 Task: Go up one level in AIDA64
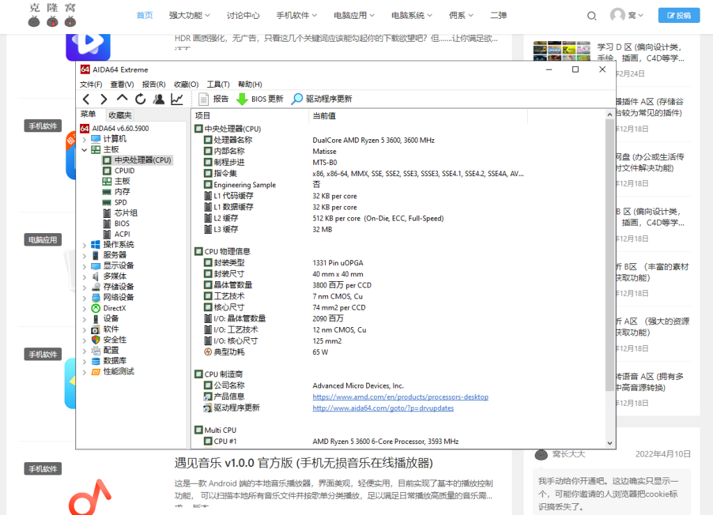pos(122,98)
